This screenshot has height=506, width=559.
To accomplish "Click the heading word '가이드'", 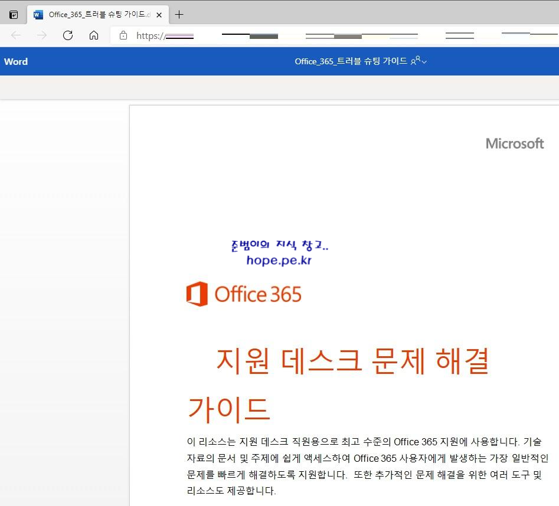I will [x=228, y=409].
